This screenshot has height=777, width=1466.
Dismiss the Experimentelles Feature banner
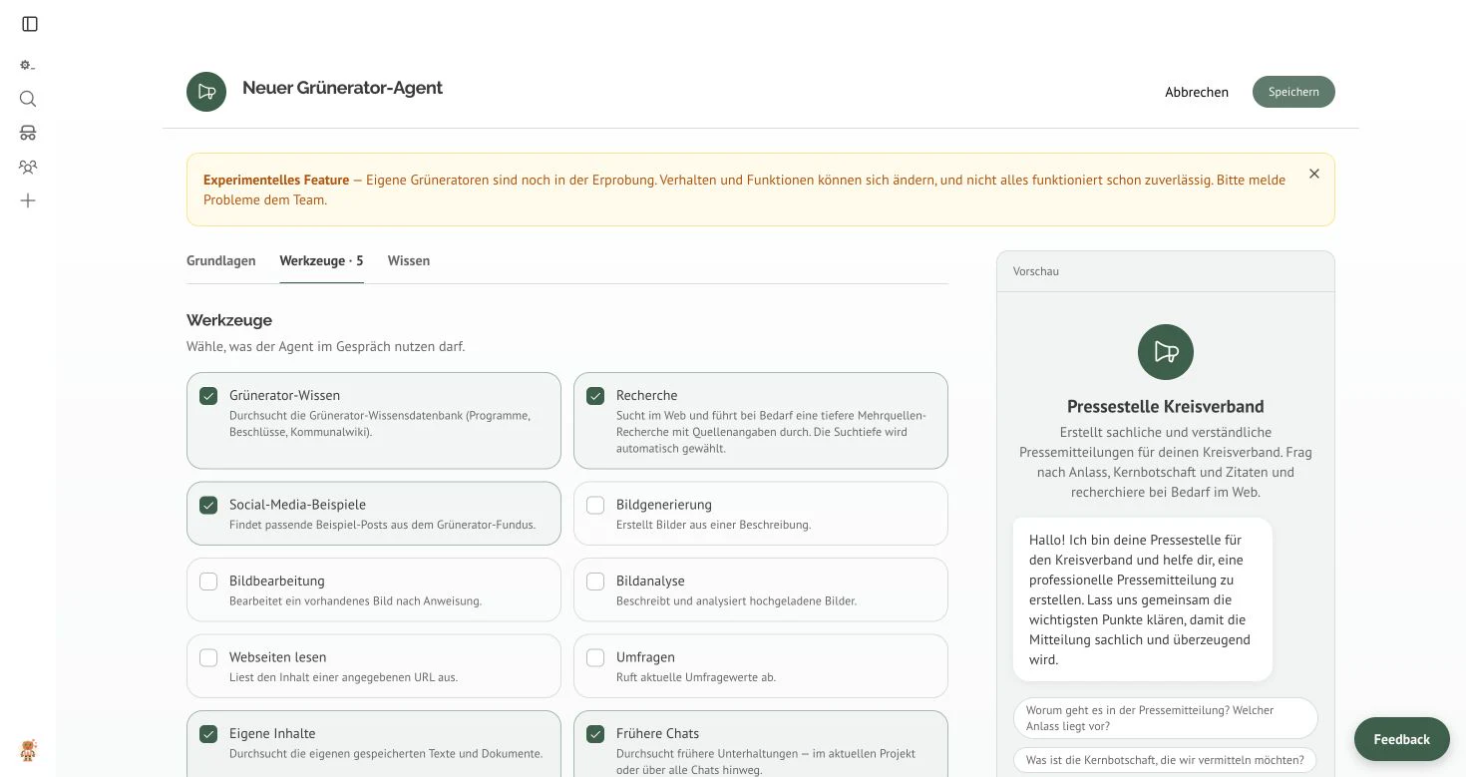click(x=1314, y=174)
